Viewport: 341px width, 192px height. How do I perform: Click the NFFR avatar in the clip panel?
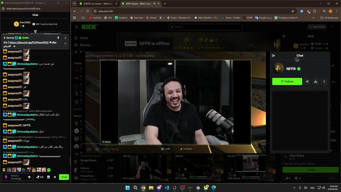pos(278,69)
